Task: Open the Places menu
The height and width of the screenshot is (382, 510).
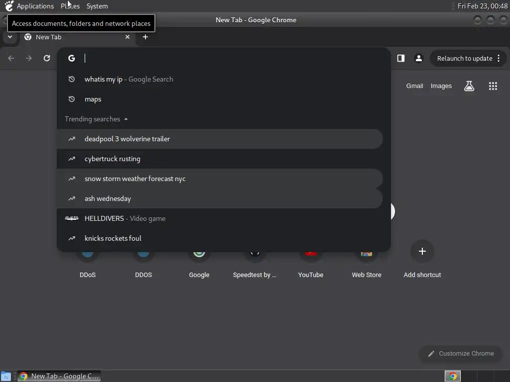Action: 70,6
